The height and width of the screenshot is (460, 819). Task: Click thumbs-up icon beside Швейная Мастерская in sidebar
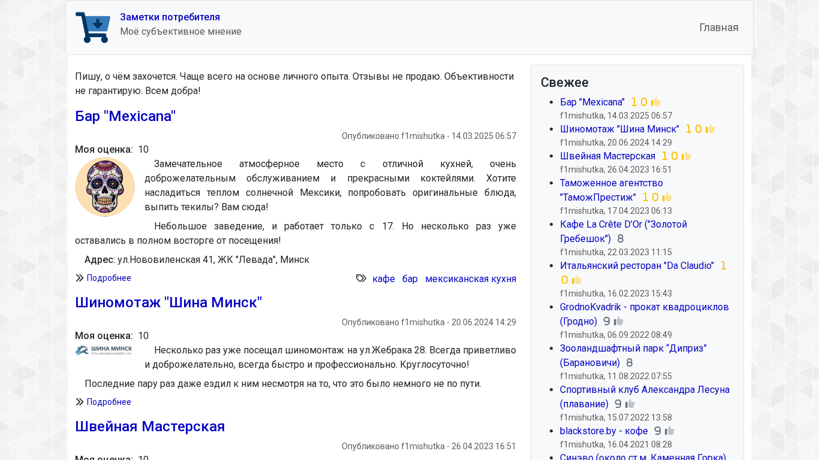tap(686, 156)
